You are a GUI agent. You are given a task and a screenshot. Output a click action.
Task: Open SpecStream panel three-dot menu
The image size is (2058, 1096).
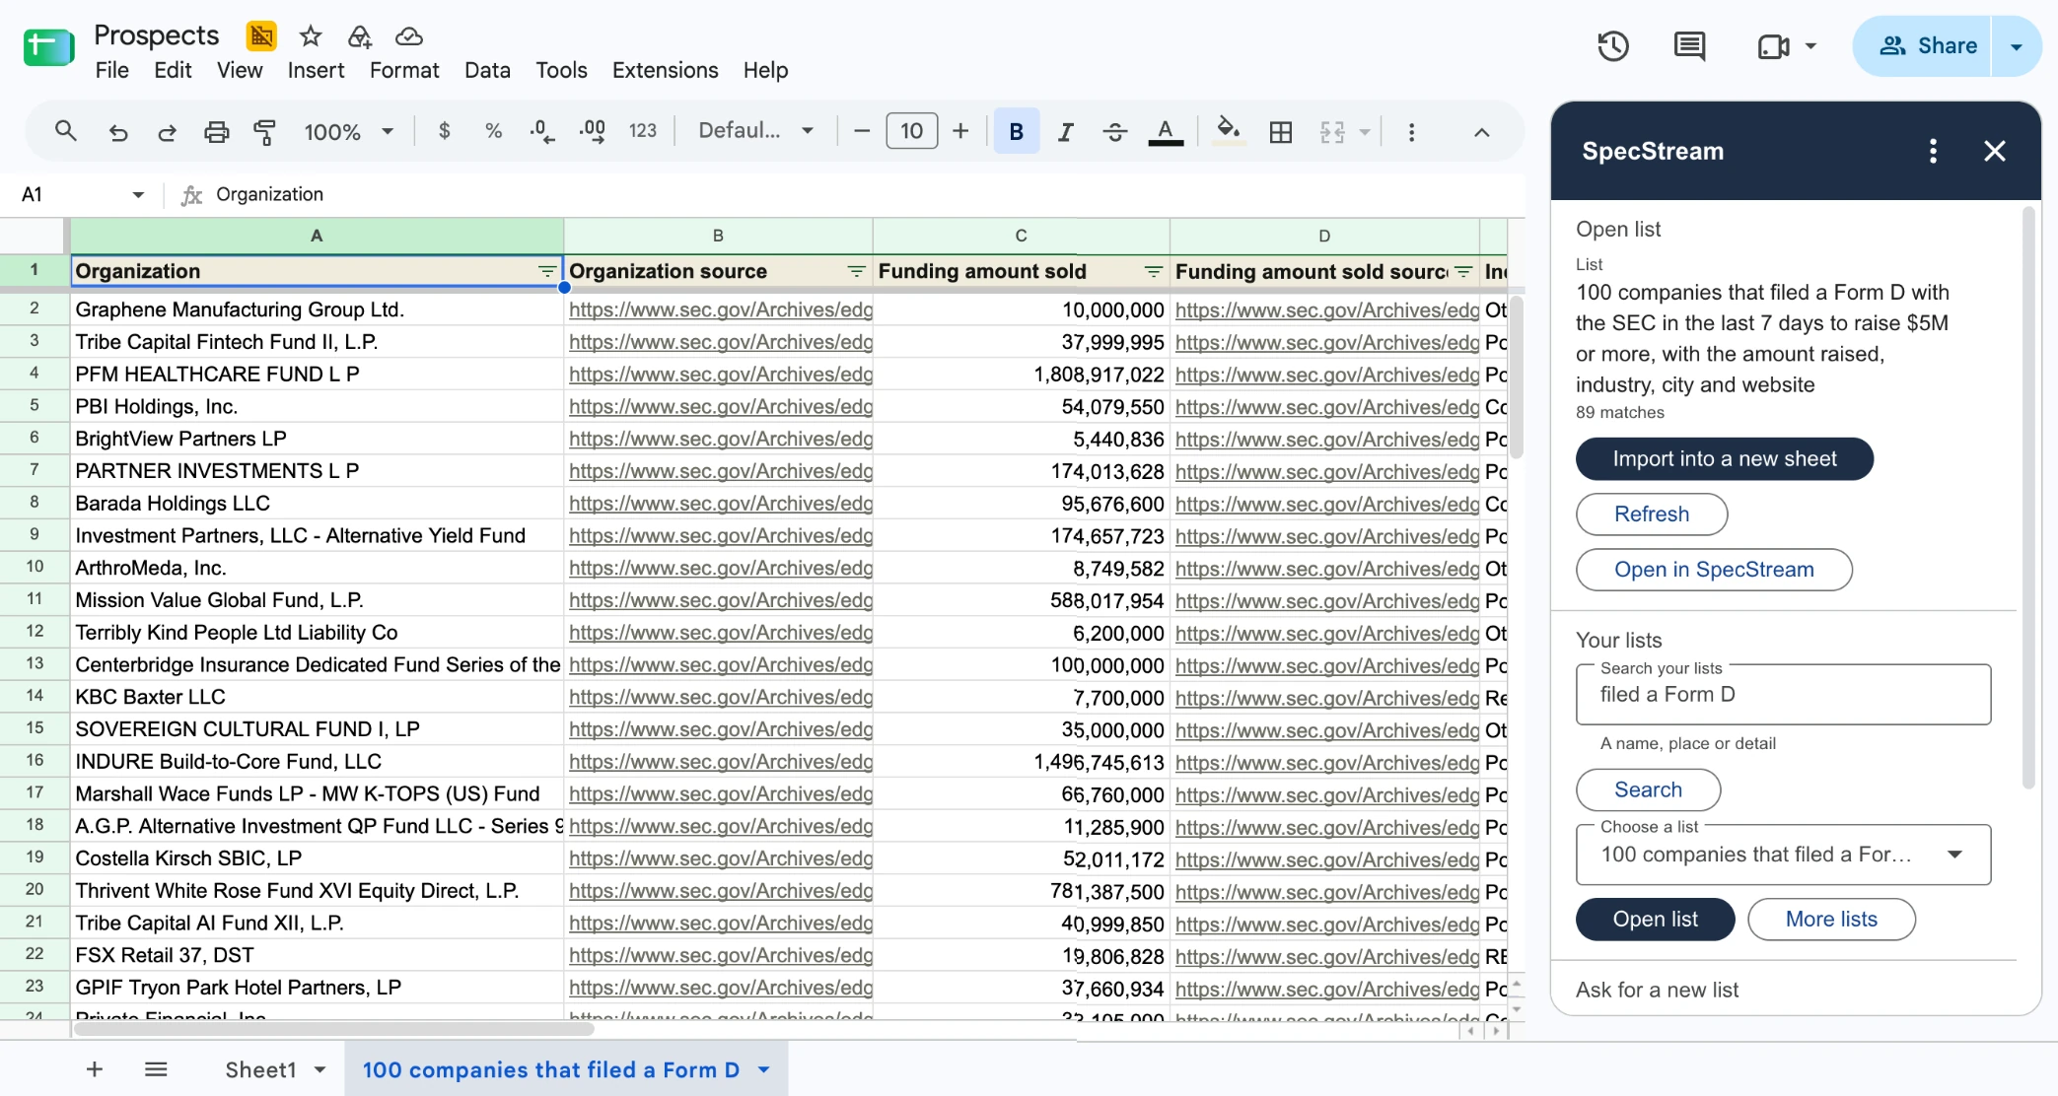pos(1933,151)
